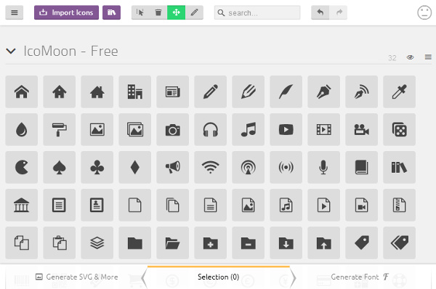Viewport: 436px width, 289px height.
Task: Select the podcast icon
Action: tap(249, 167)
